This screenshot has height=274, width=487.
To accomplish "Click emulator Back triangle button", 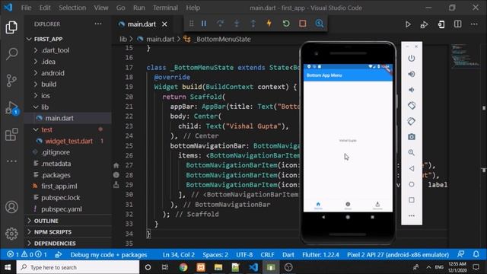I will (412, 168).
